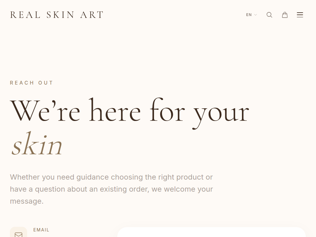Click the italic "skin" headline word
Screen dimensions: 316x237
tap(37, 144)
